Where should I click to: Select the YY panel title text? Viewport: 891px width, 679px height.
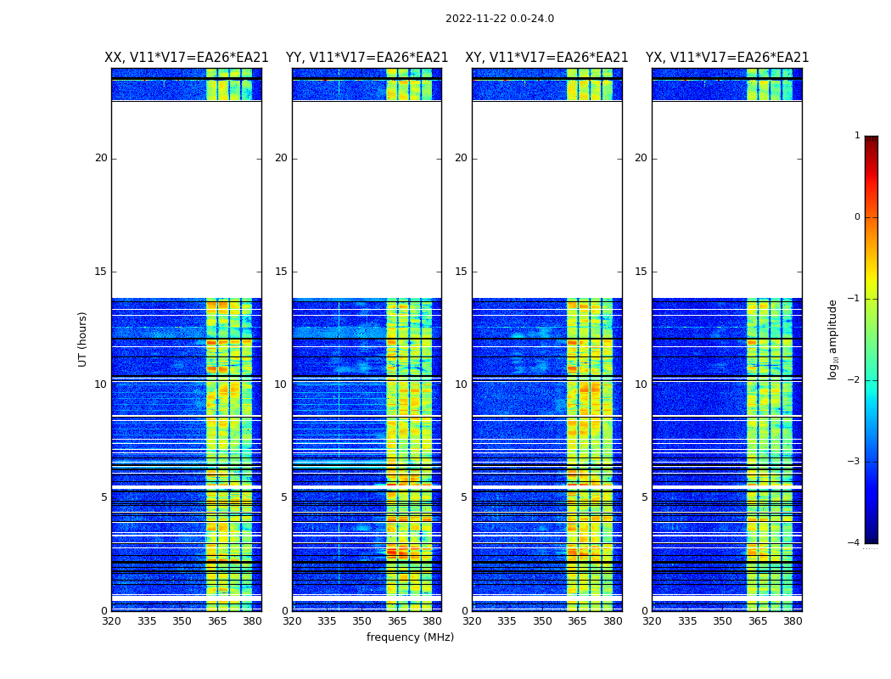pyautogui.click(x=367, y=58)
